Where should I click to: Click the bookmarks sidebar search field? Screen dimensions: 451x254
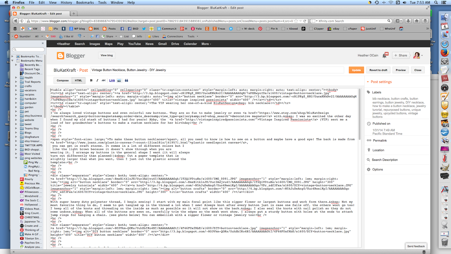coord(28,49)
